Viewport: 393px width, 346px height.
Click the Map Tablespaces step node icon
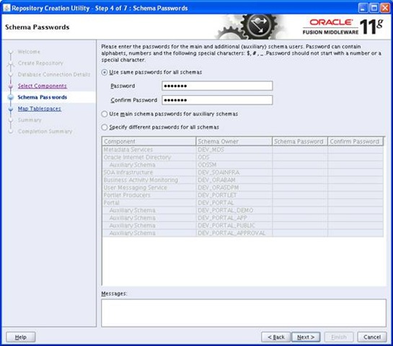click(x=11, y=109)
